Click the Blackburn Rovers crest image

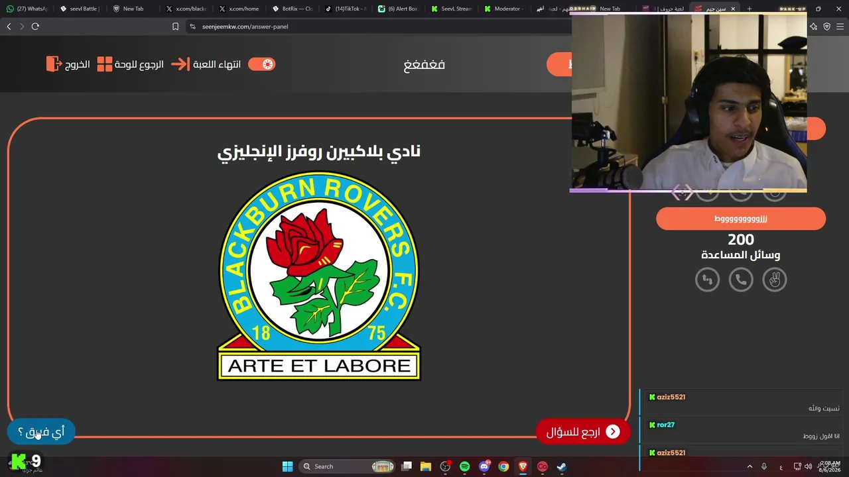click(319, 276)
